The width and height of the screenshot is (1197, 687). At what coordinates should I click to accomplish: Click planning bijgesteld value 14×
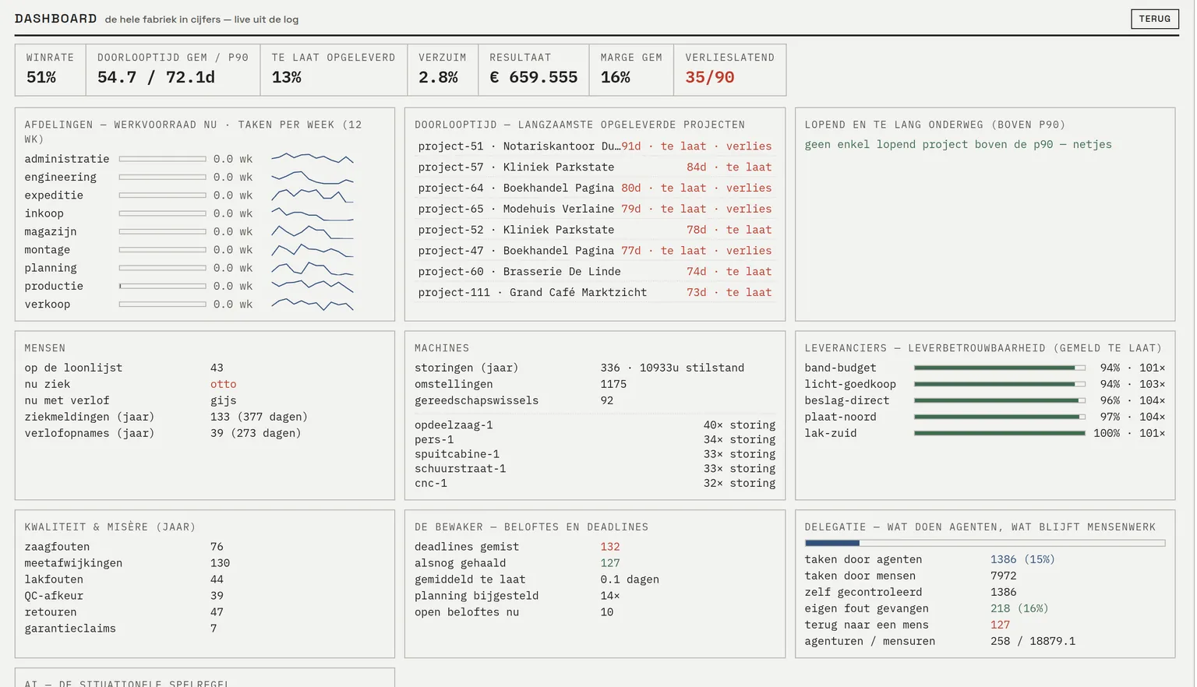point(610,596)
